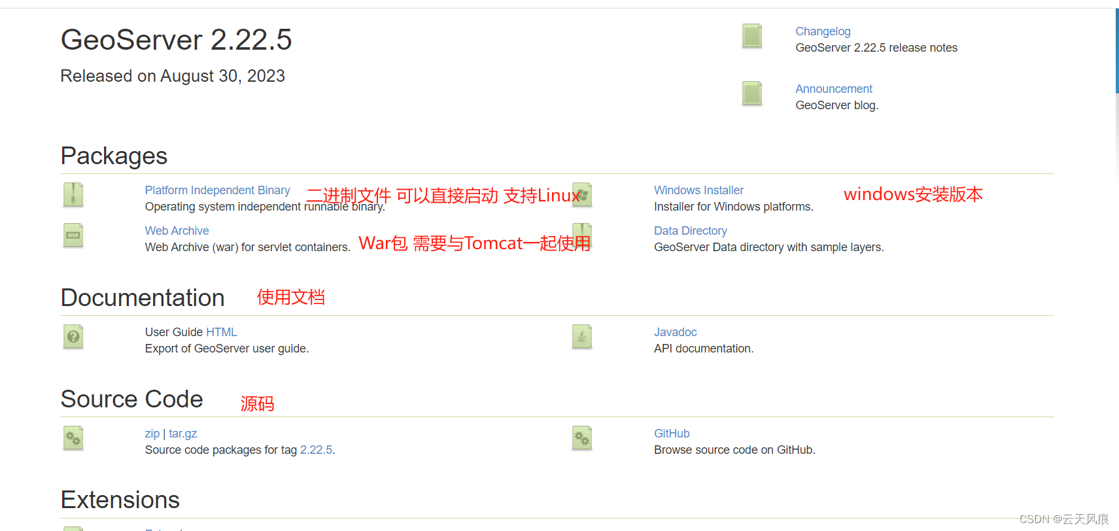Screen dimensions: 1119x531
Task: Click the User Guide help icon
Action: [73, 337]
